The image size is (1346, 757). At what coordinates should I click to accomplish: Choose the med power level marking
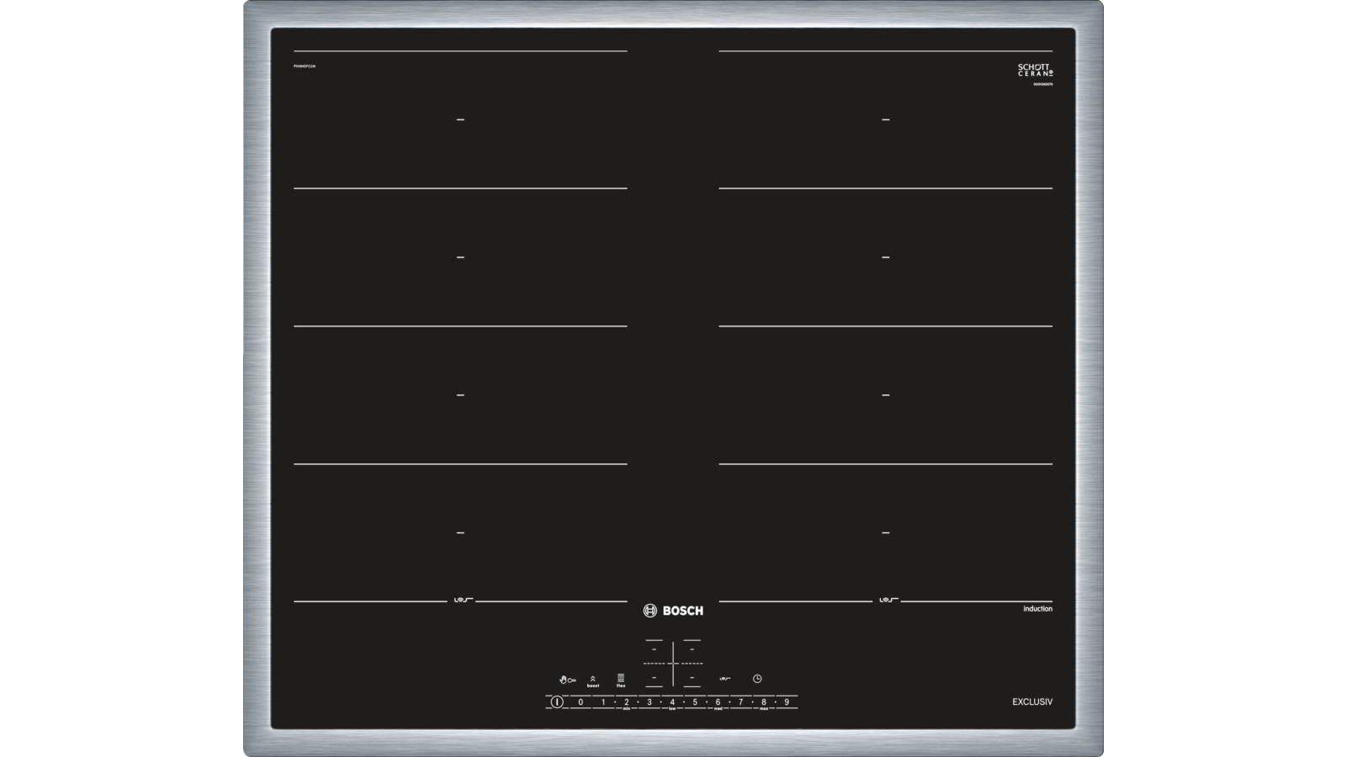click(x=718, y=707)
